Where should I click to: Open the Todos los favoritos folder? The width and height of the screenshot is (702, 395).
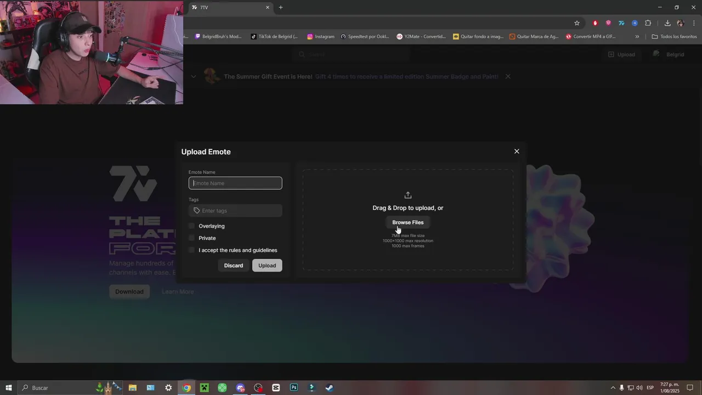coord(674,37)
